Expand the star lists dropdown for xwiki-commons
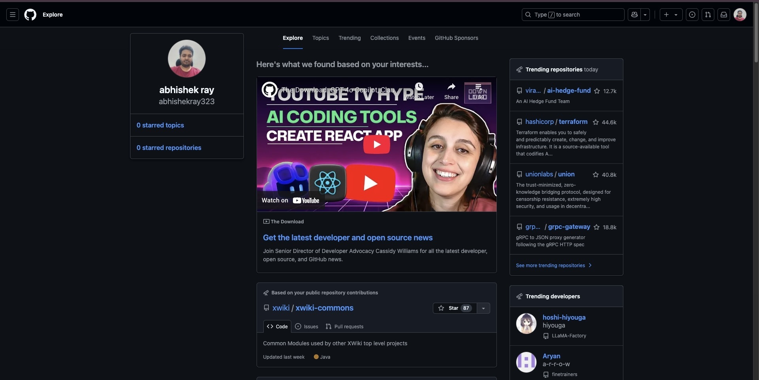This screenshot has width=759, height=380. tap(483, 308)
